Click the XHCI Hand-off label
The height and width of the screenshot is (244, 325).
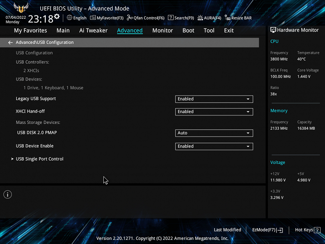point(30,111)
